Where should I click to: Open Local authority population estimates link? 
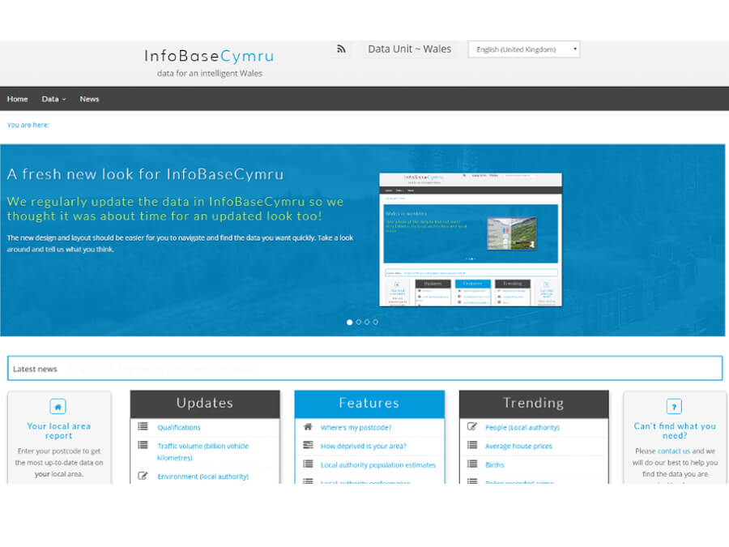(x=378, y=464)
